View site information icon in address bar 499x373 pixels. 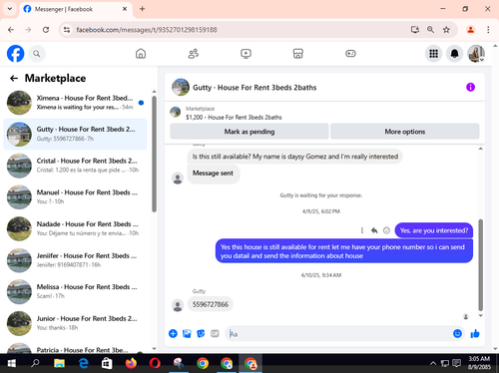(67, 30)
